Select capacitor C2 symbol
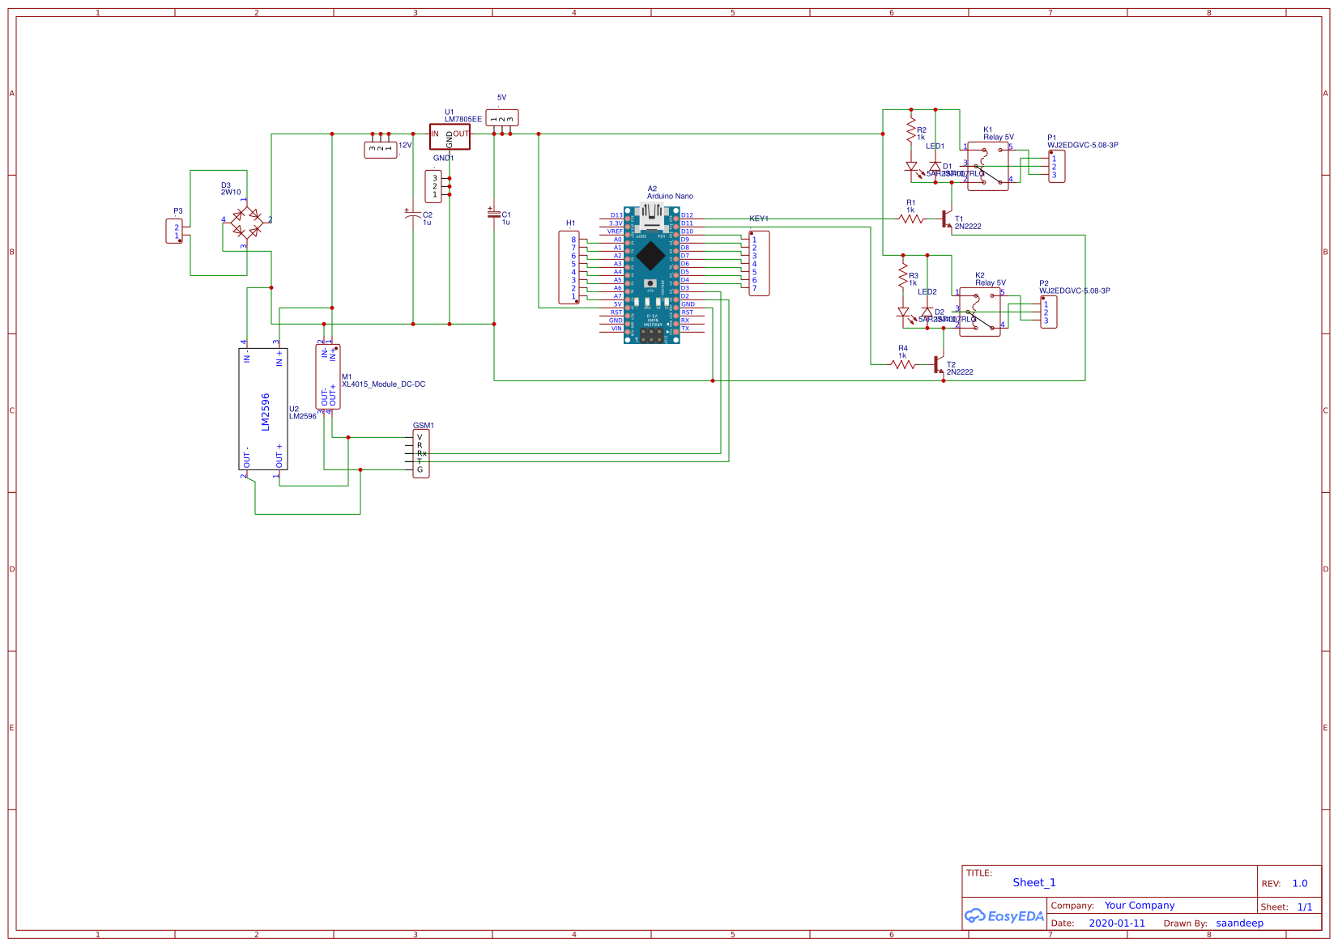 [x=412, y=215]
